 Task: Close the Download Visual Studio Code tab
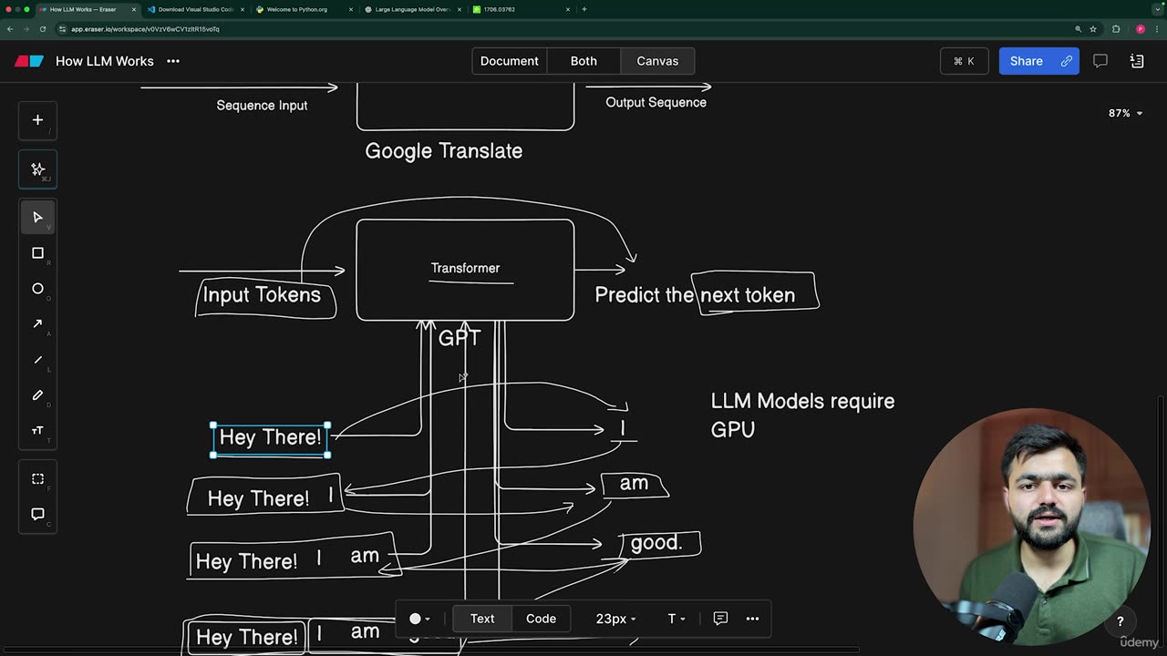pos(241,9)
